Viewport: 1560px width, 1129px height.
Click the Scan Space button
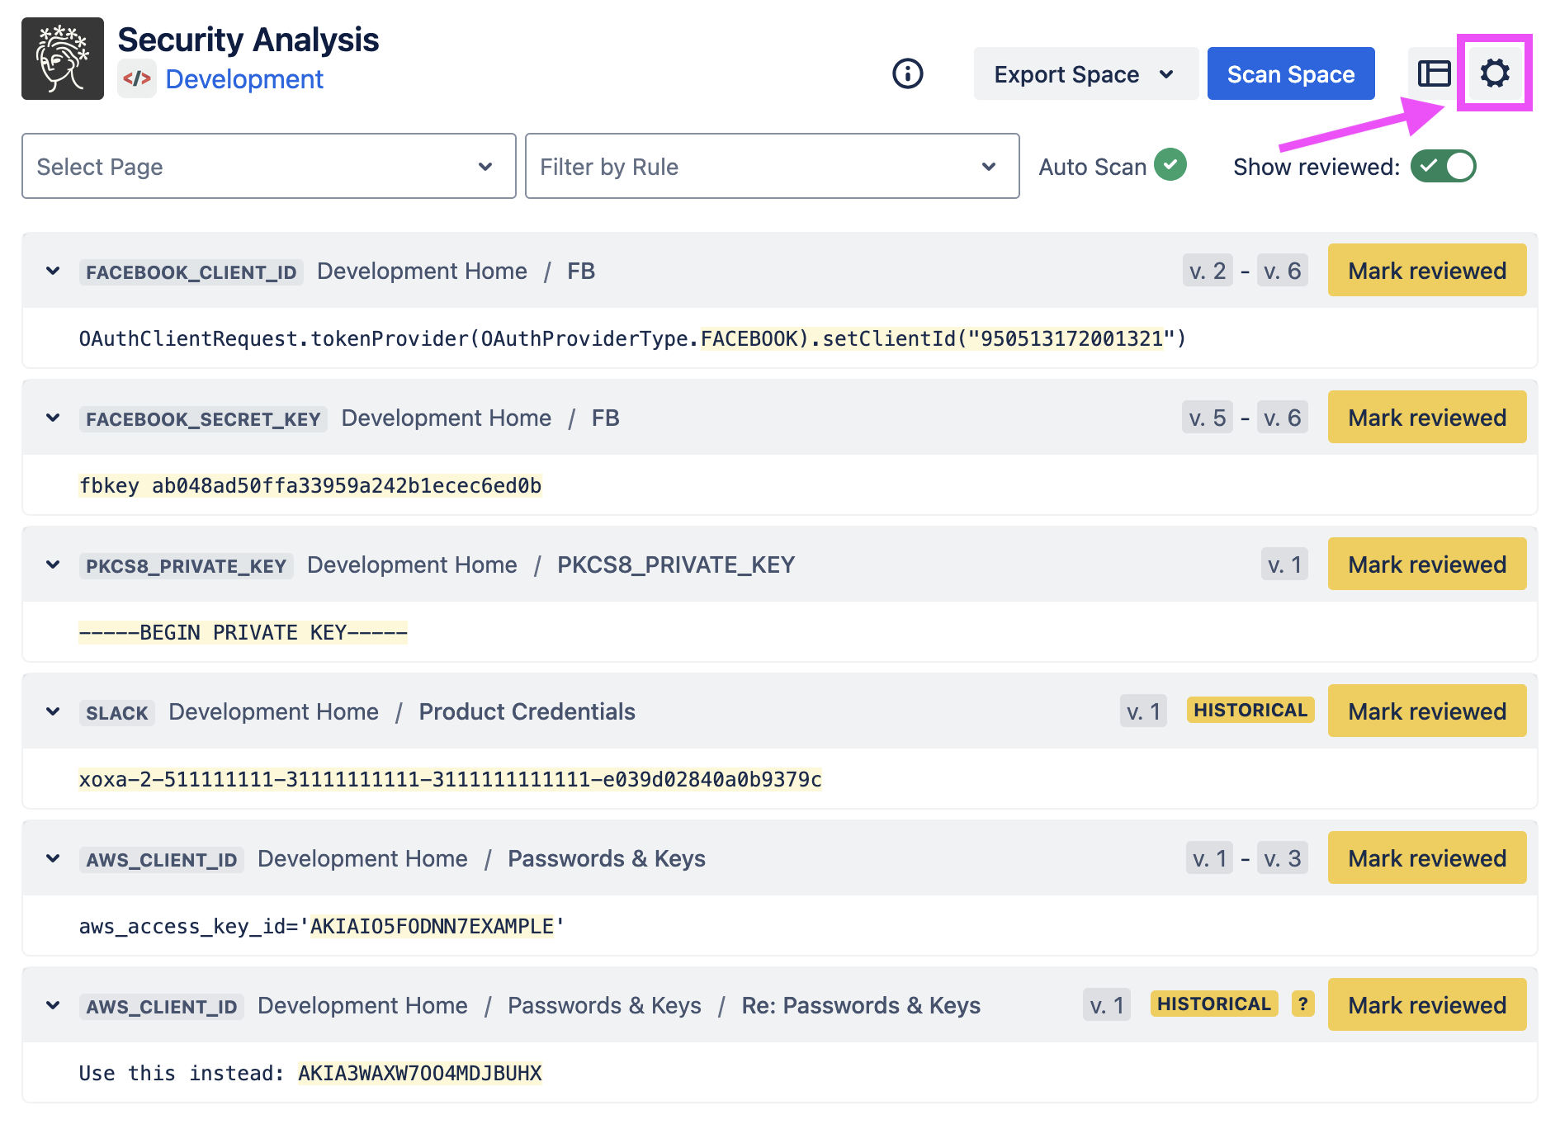1290,74
